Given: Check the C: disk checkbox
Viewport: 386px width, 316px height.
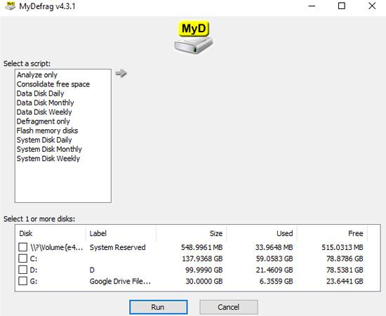Looking at the screenshot, I should [23, 258].
